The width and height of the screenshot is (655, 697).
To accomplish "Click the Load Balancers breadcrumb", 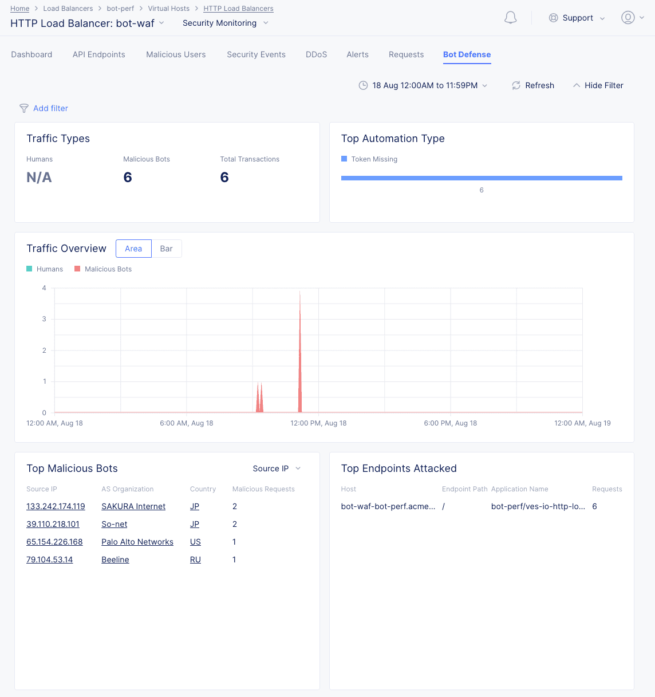I will [x=68, y=9].
